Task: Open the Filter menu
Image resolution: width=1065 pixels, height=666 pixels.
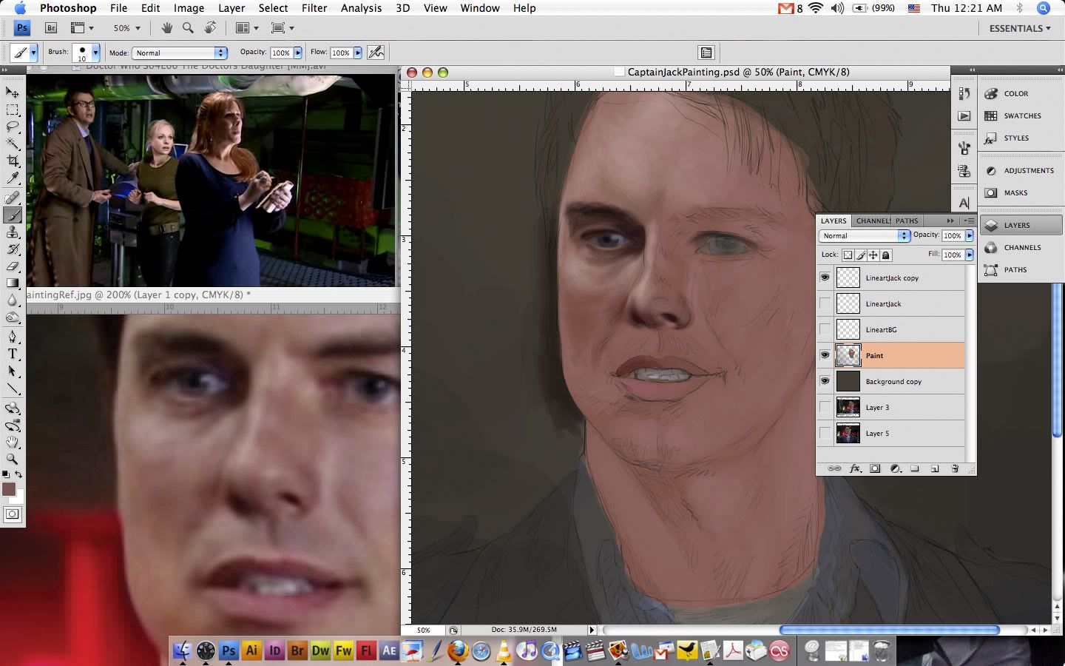Action: (x=314, y=8)
